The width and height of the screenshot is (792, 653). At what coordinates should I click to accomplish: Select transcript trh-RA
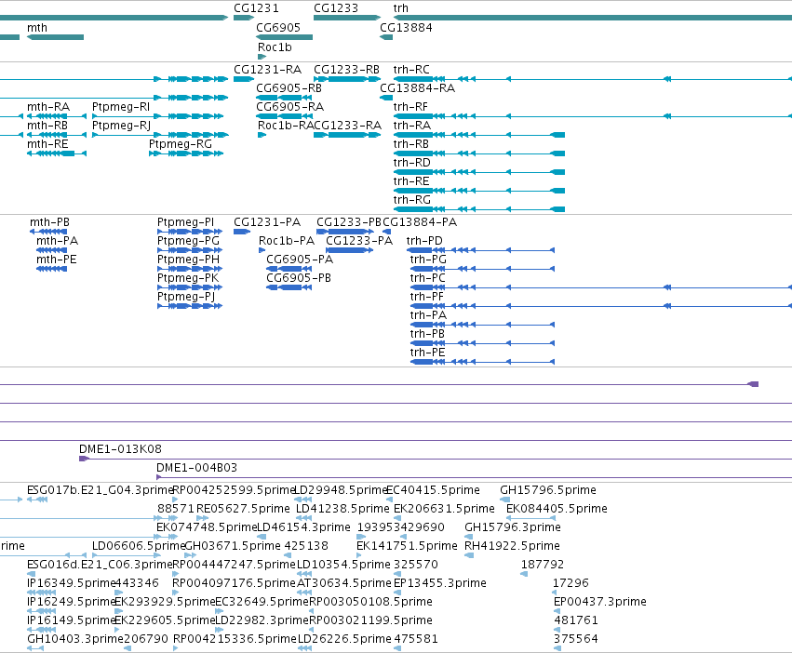click(479, 135)
